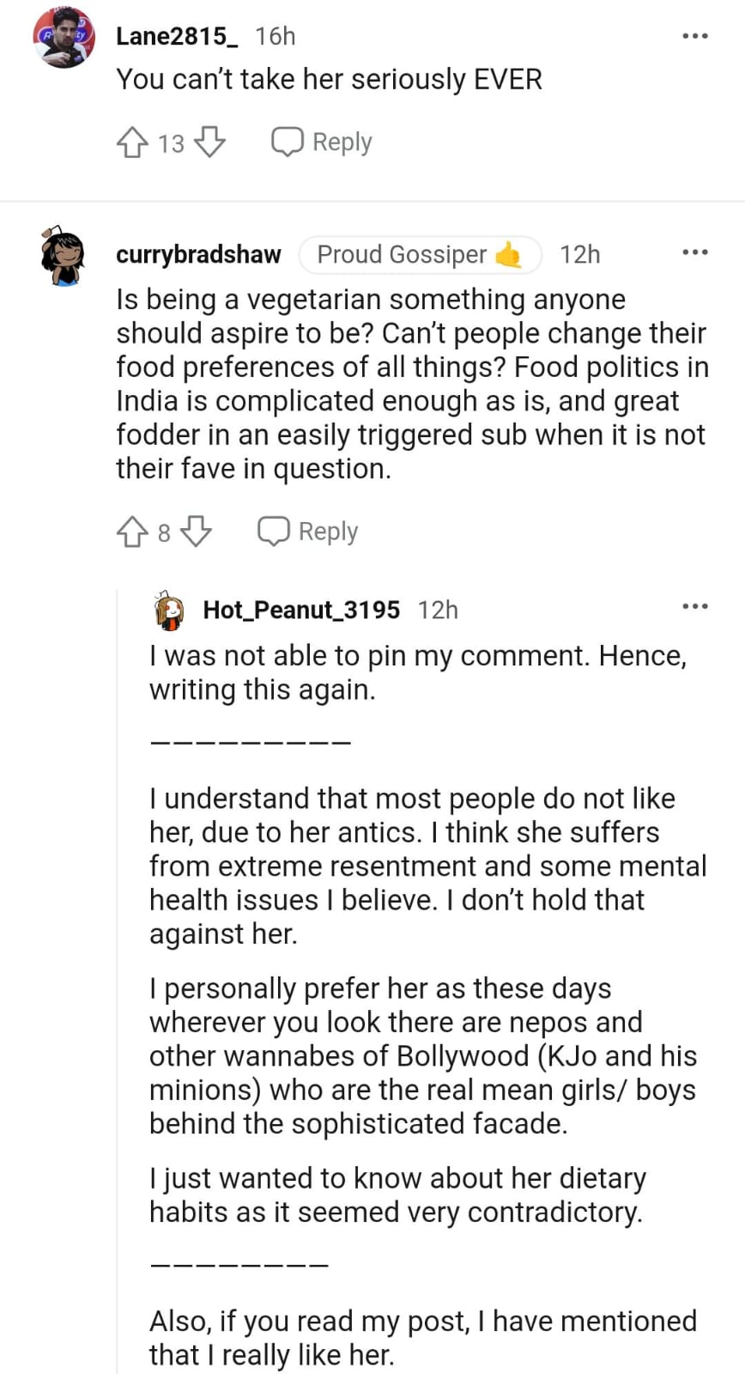Viewport: 745px width, 1374px height.
Task: Open three-dot menu on Lane2815_'s comment
Action: 694,36
